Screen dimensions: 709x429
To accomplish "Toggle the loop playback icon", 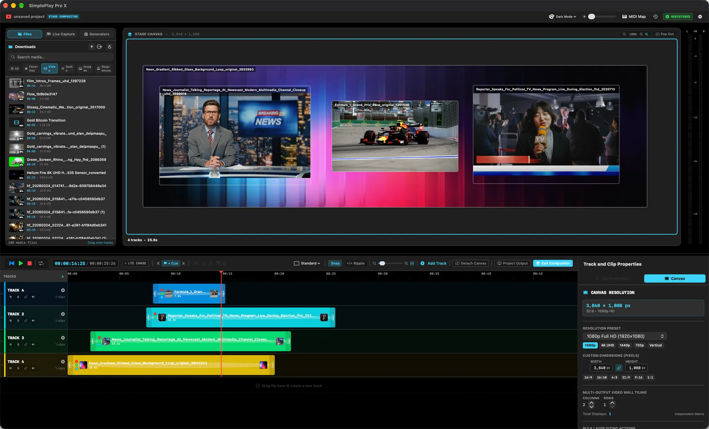I will pyautogui.click(x=41, y=263).
